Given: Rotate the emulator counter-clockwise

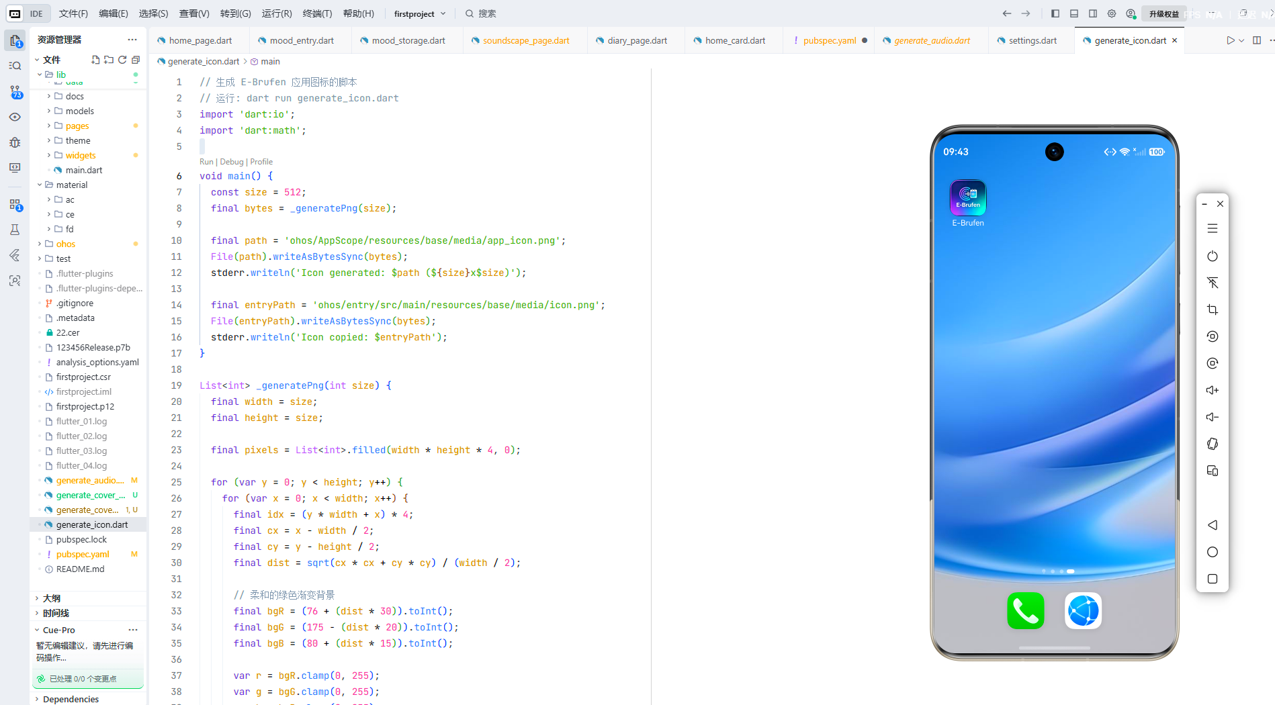Looking at the screenshot, I should (x=1213, y=336).
